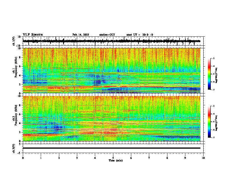Click the ch.1 voltage waveform trace
Viewport: 229px width, 177px height.
point(111,41)
